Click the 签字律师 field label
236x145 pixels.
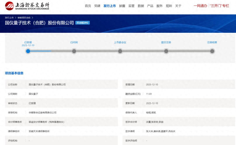click(x=130, y=131)
